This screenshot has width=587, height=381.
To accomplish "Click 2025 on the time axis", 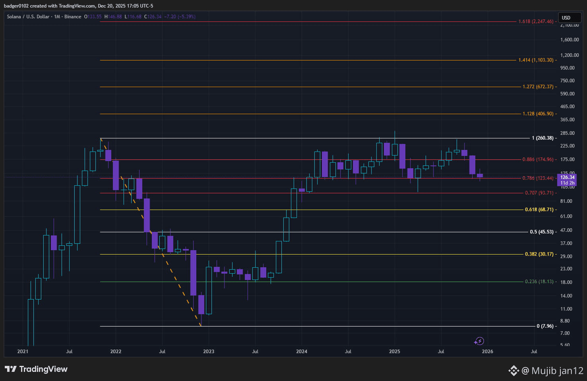I will coord(395,352).
